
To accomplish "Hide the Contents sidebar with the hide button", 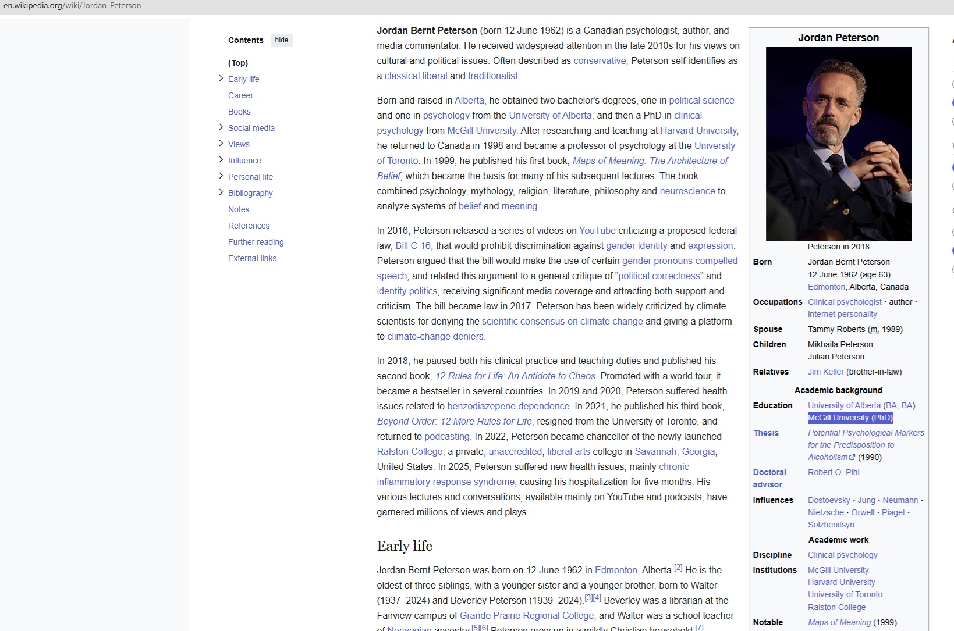I will 282,40.
